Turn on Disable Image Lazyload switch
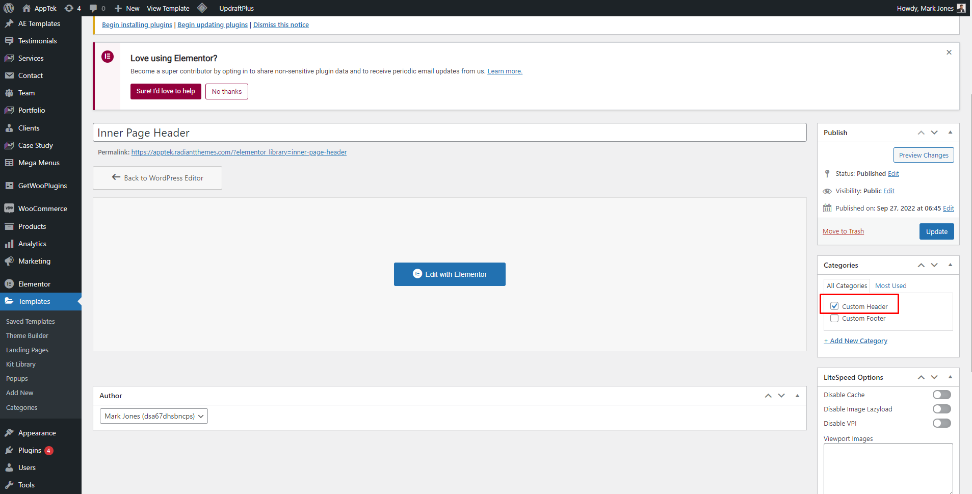 pos(941,409)
